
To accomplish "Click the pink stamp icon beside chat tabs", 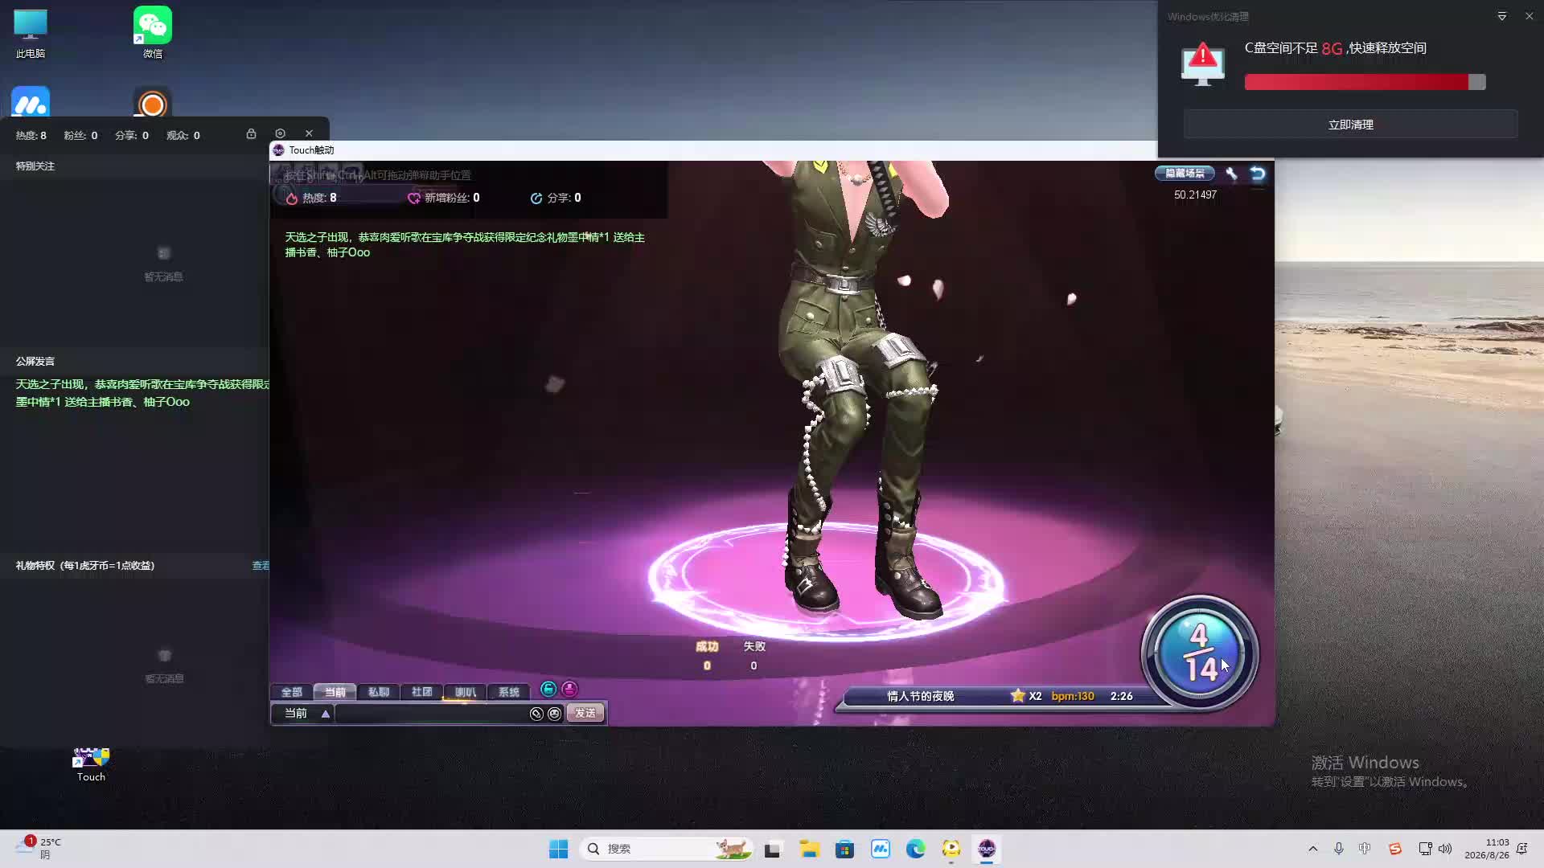I will pos(569,689).
